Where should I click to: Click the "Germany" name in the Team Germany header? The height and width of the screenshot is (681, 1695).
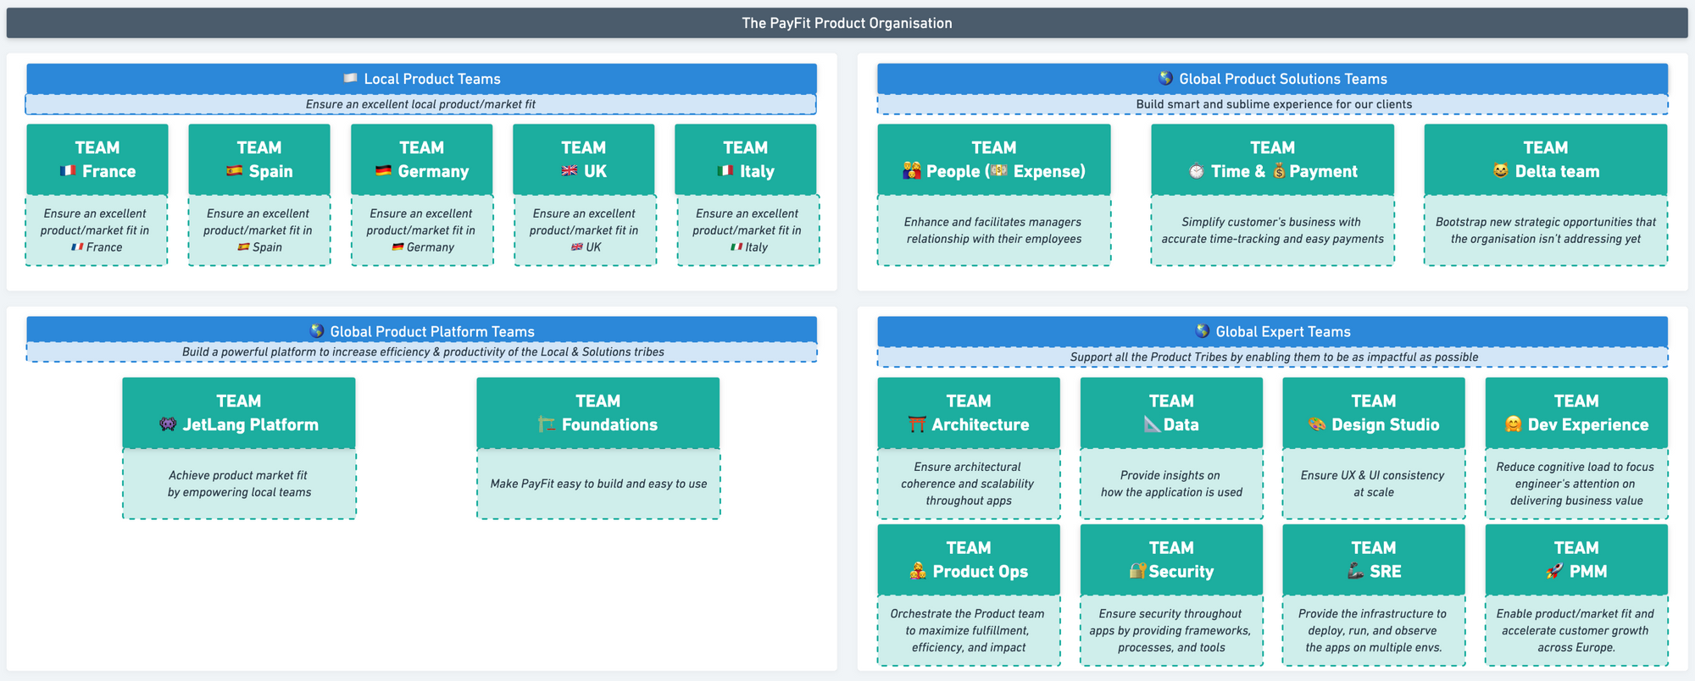coord(433,171)
